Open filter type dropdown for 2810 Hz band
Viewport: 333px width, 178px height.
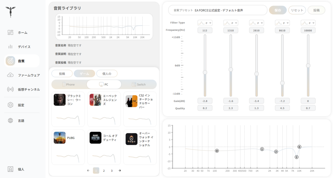click(257, 23)
